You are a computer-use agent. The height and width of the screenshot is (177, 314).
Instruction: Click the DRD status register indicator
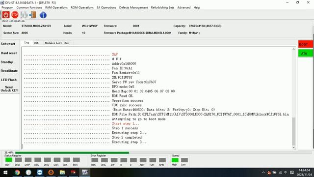pyautogui.click(x=19, y=160)
